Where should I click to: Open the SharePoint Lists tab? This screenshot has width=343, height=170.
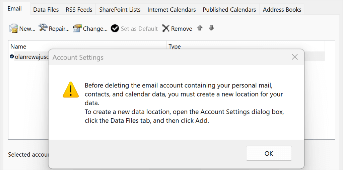pos(120,10)
